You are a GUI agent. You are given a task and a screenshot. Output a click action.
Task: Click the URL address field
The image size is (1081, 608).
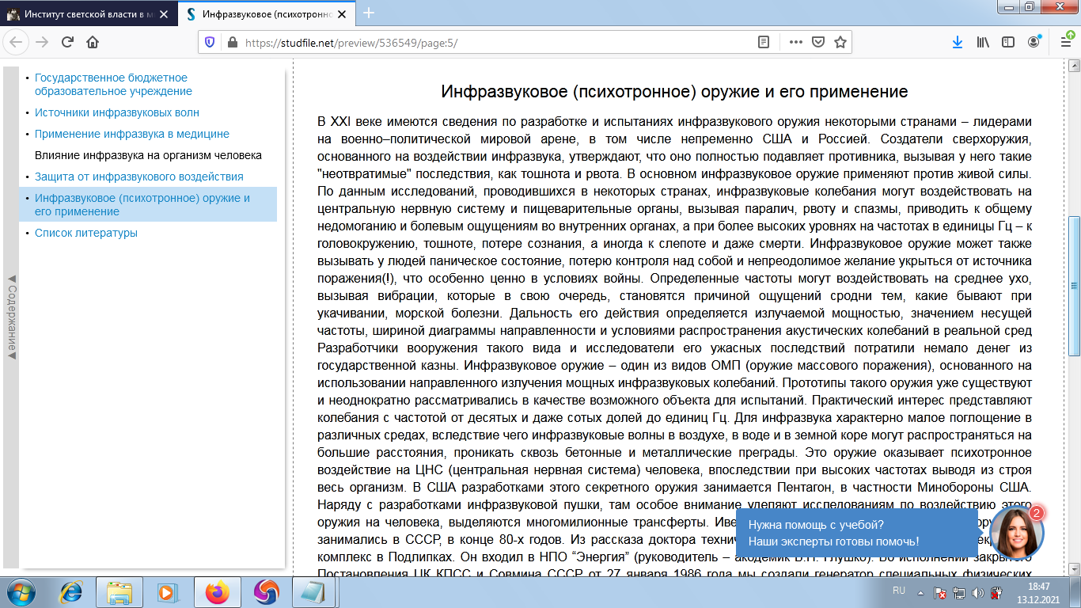[475, 43]
